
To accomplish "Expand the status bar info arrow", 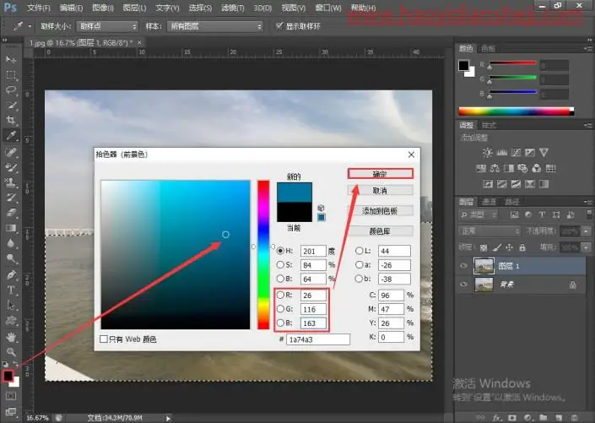I will 168,418.
